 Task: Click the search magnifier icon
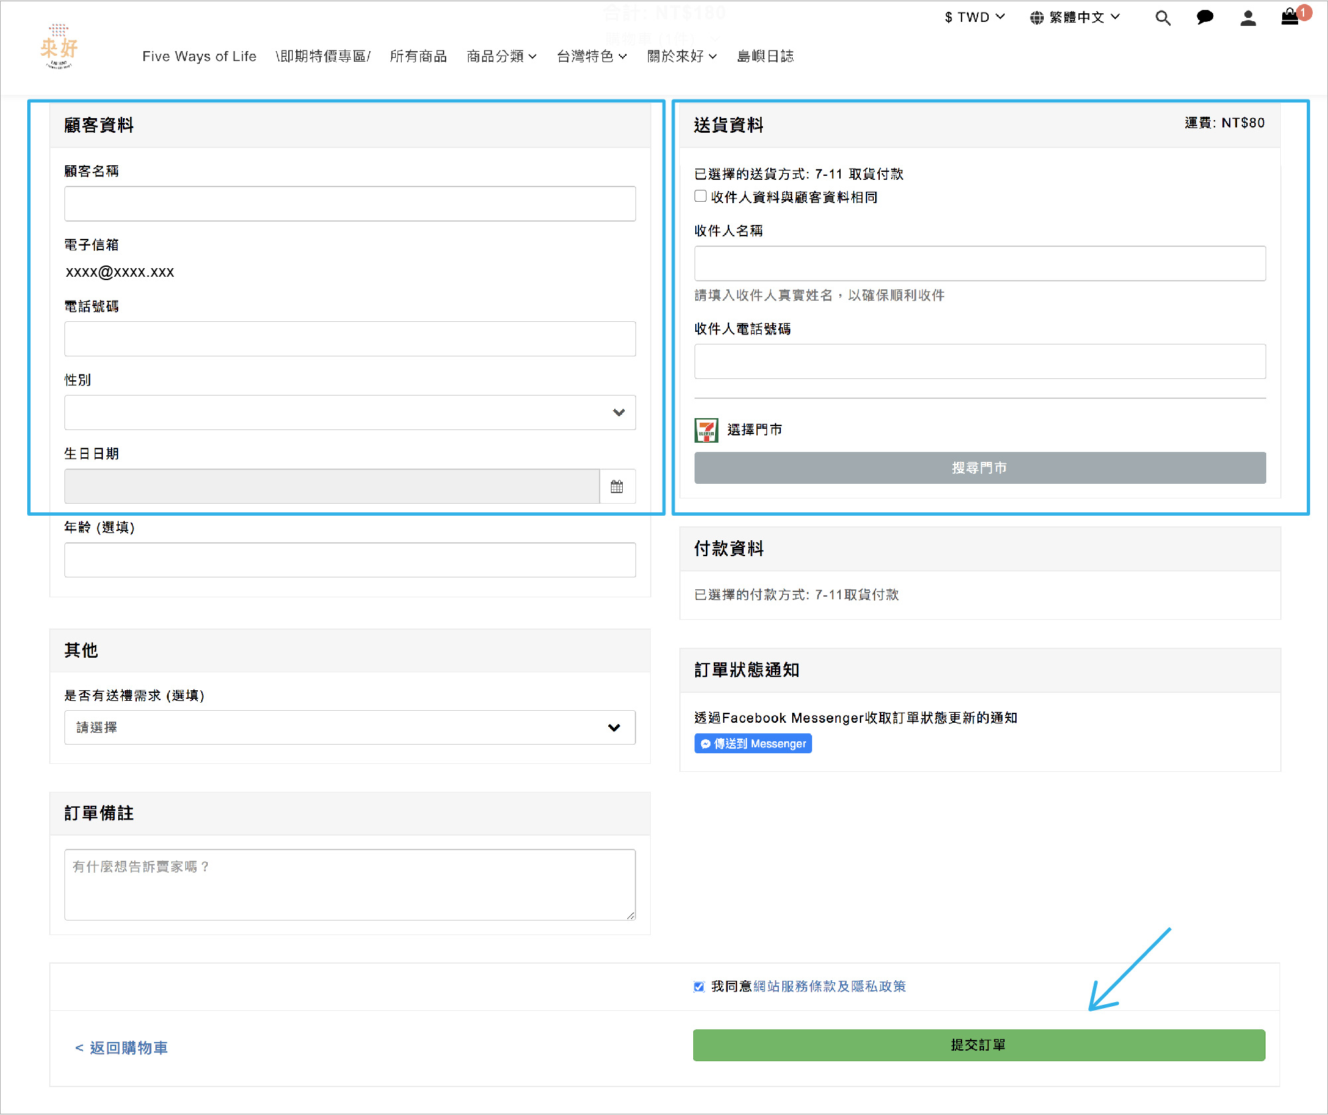click(x=1163, y=18)
